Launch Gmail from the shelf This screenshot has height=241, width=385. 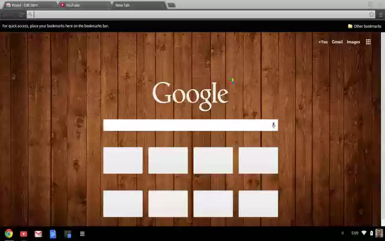pos(38,234)
